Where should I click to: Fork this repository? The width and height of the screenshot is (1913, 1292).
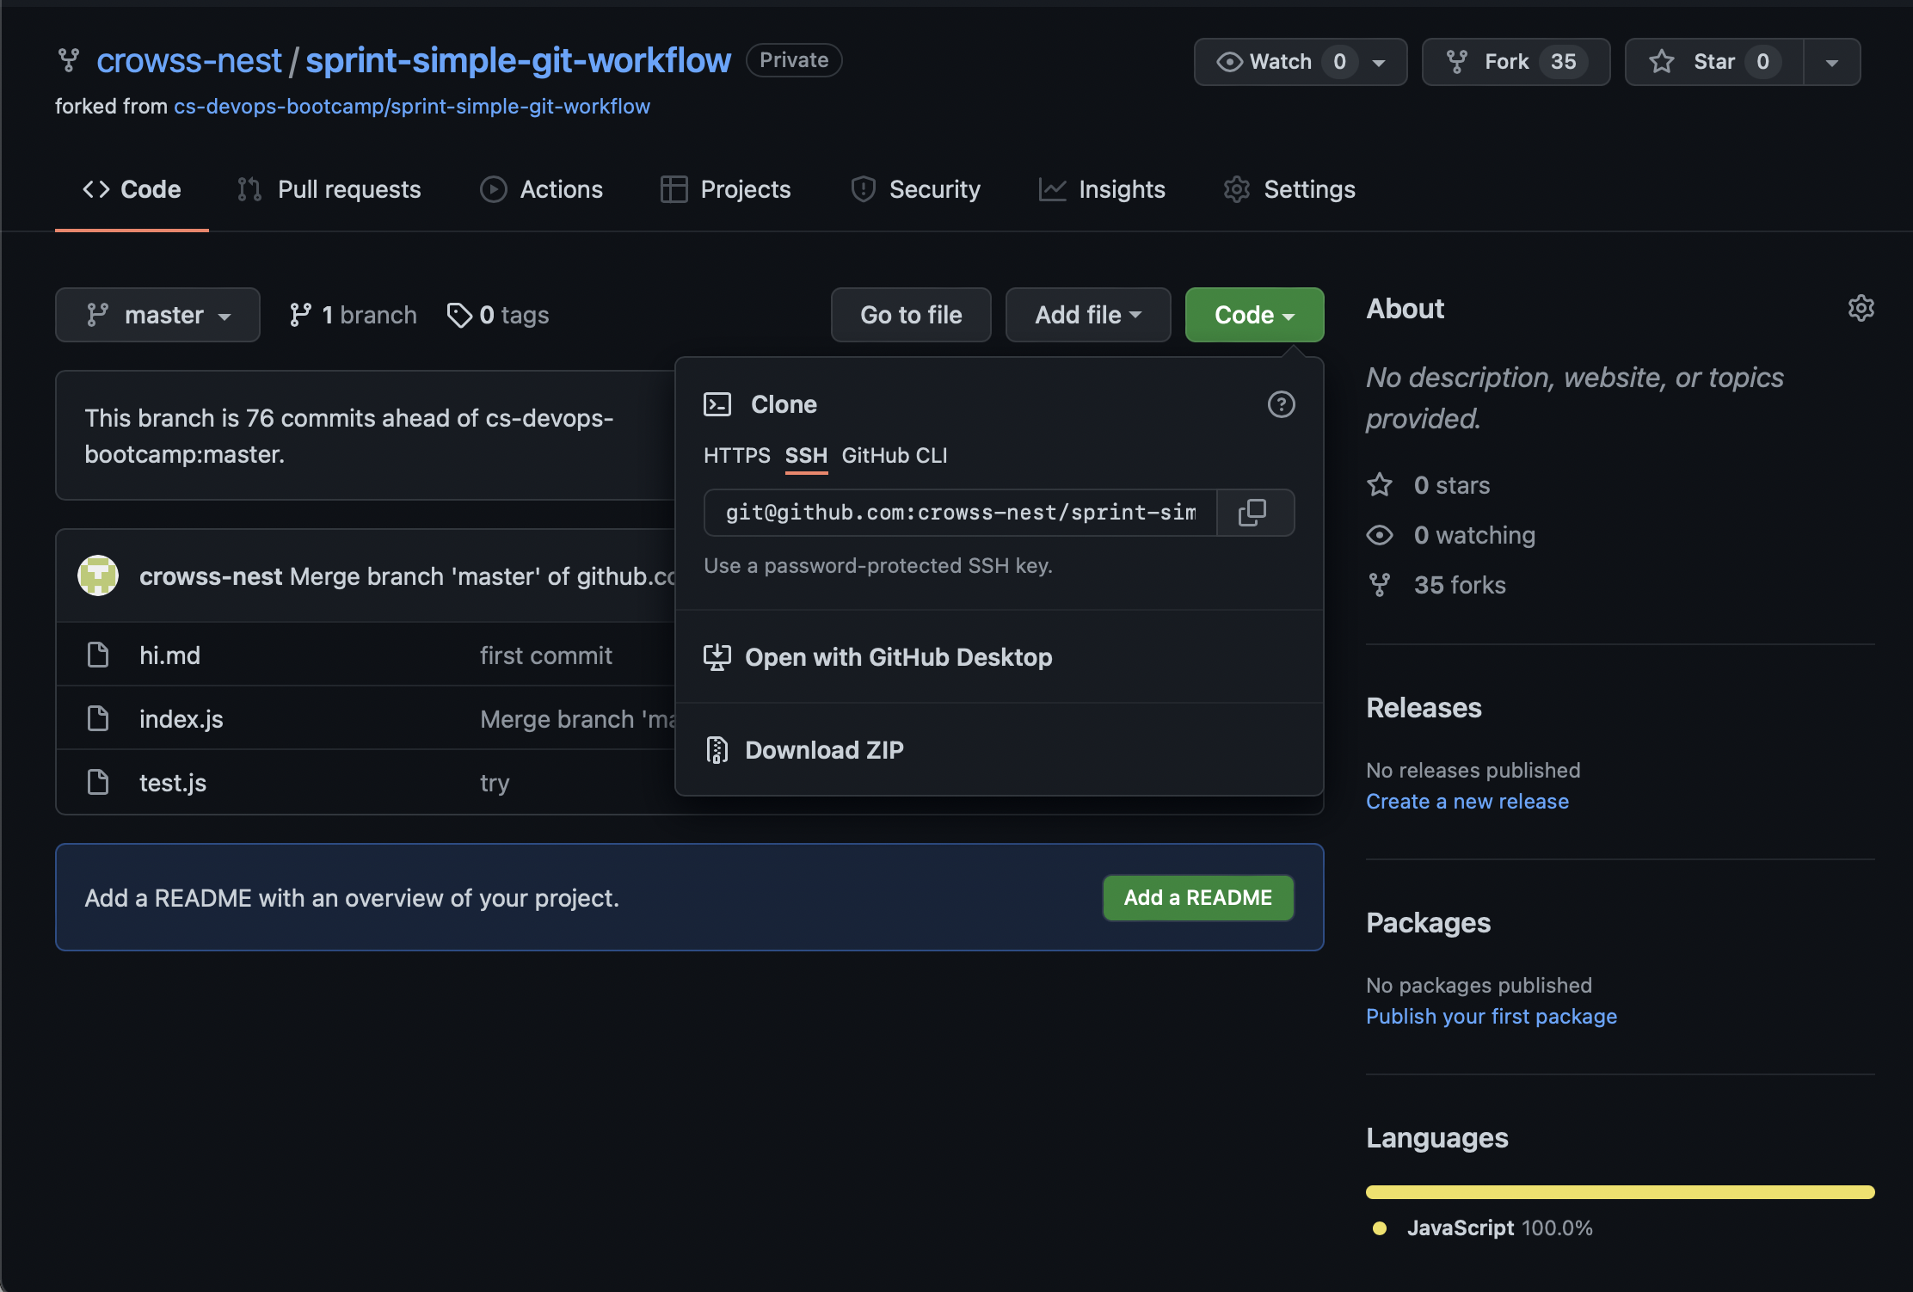(x=1516, y=62)
